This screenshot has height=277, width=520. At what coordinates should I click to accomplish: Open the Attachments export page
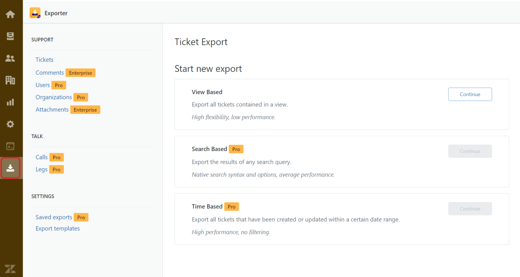point(52,109)
